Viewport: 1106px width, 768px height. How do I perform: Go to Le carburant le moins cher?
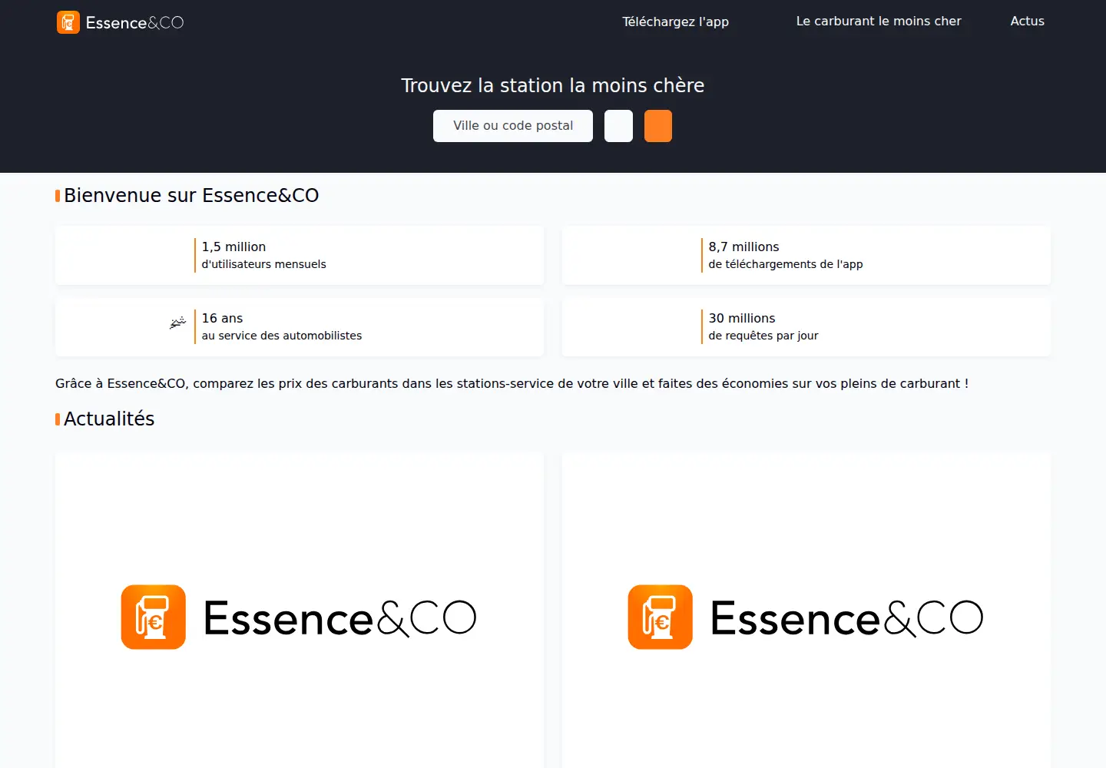point(878,22)
